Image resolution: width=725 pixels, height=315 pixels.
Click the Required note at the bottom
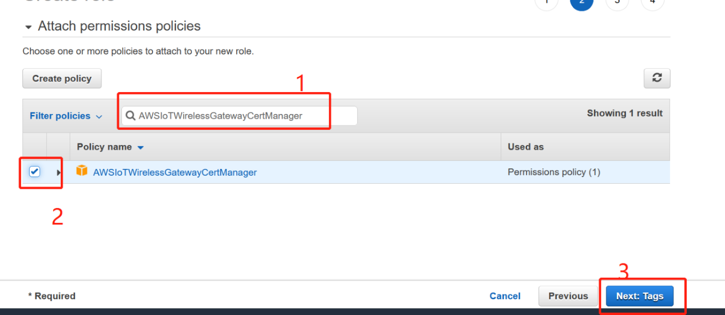pyautogui.click(x=52, y=296)
